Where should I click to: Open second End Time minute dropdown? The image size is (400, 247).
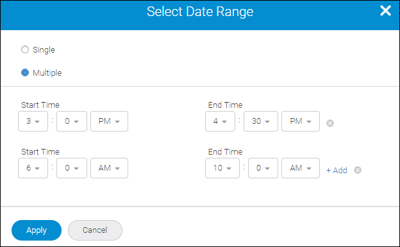point(263,168)
